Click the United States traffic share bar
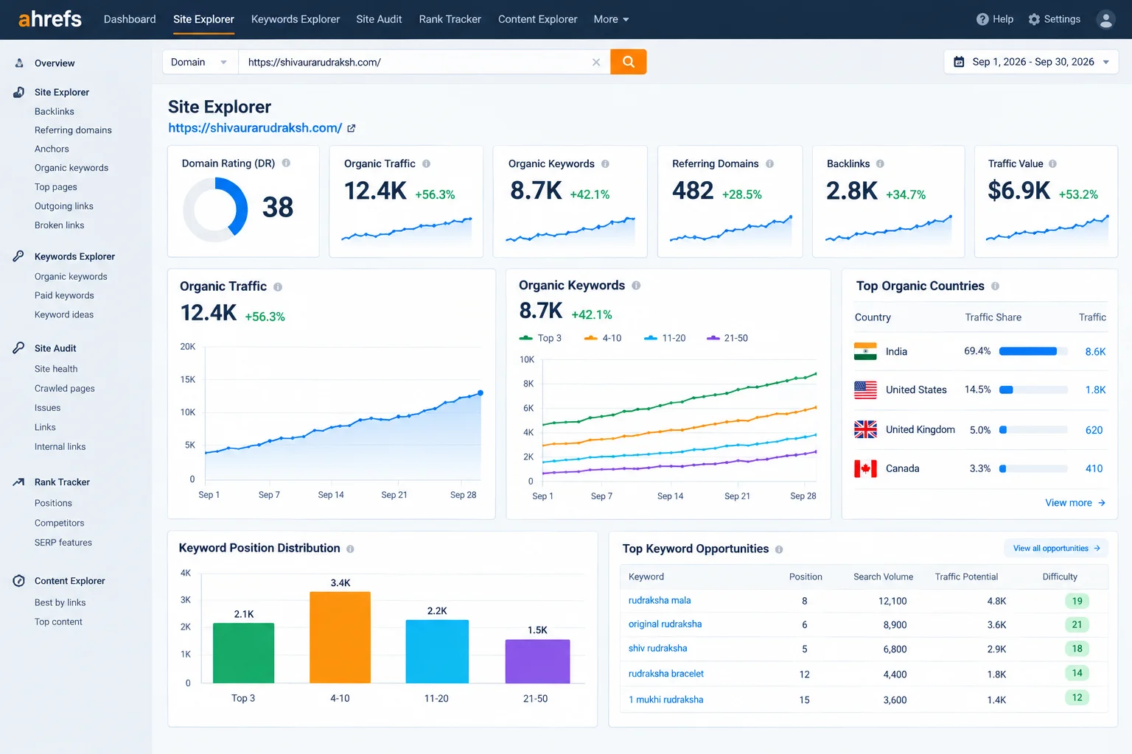1132x754 pixels. 1033,390
